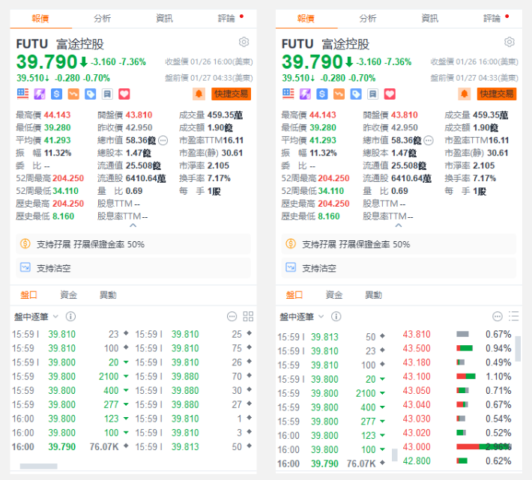This screenshot has width=532, height=480.
Task: Click 快捷交易 button in left panel
Action: point(231,94)
